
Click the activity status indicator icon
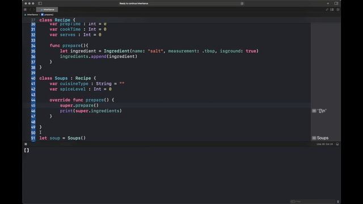pos(242,3)
